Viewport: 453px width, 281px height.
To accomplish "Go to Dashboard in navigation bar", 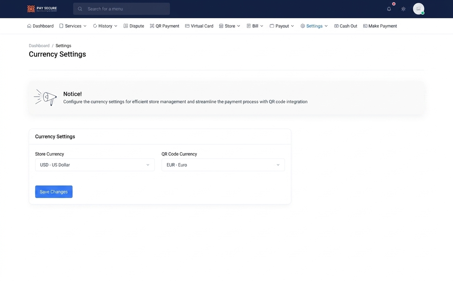I will coord(40,26).
